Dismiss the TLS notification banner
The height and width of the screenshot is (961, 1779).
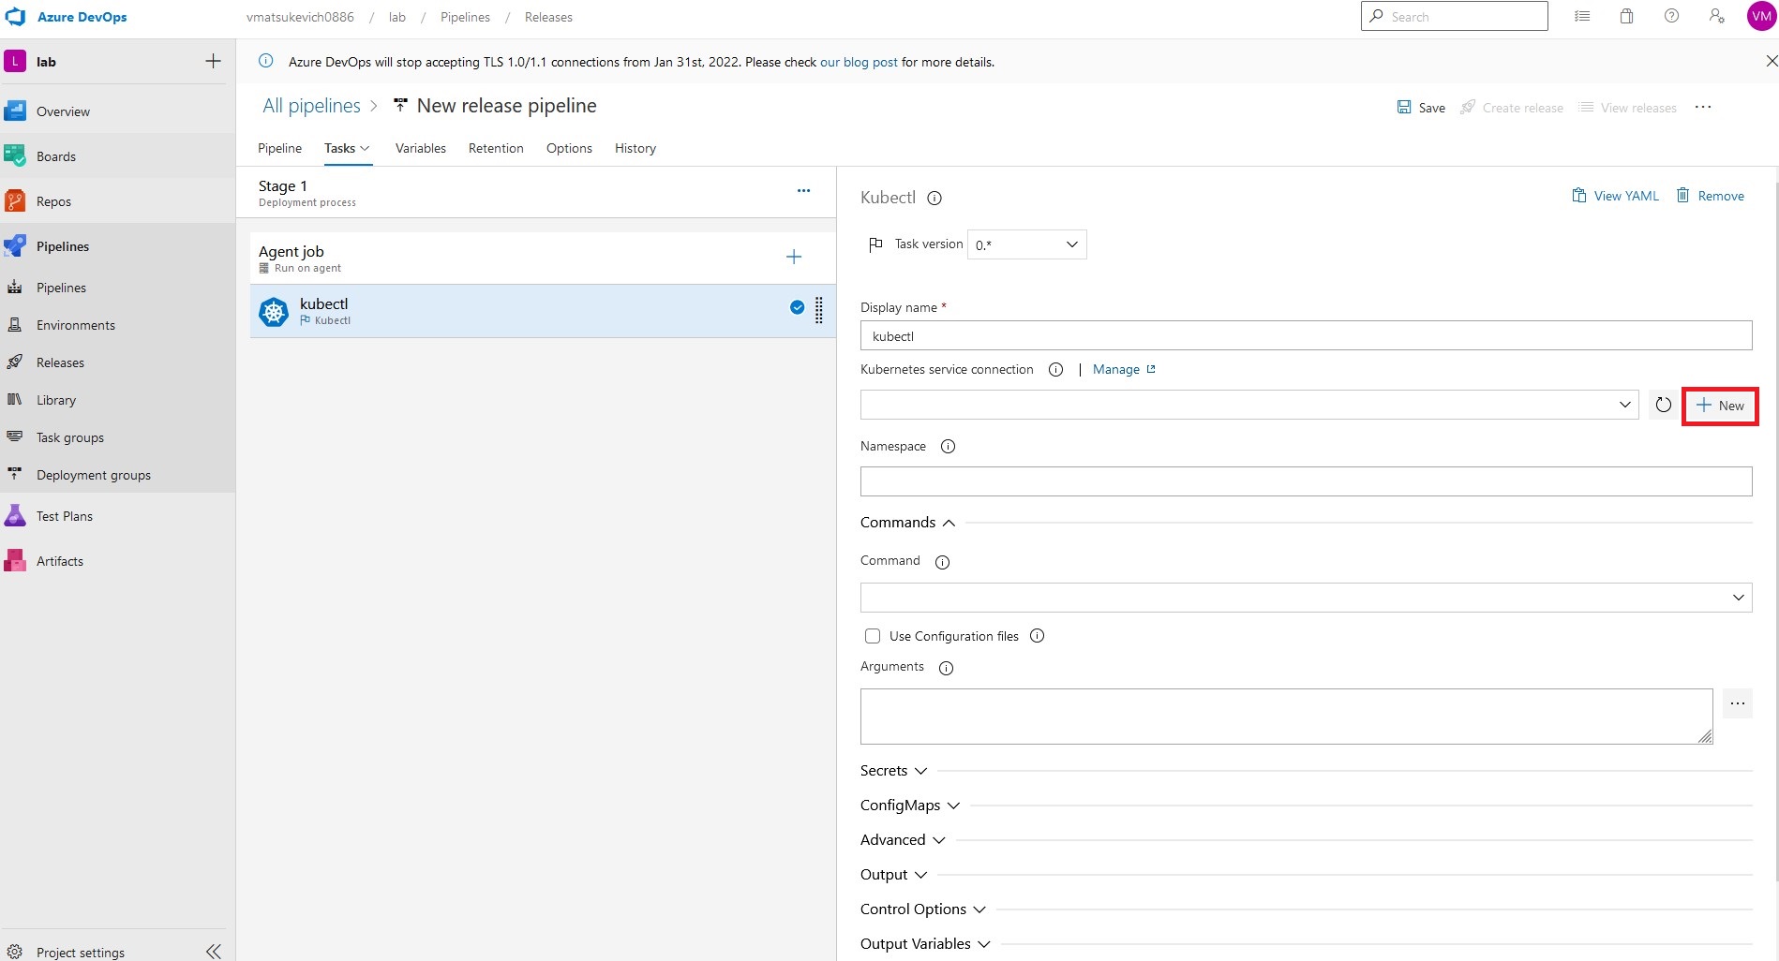[1771, 62]
